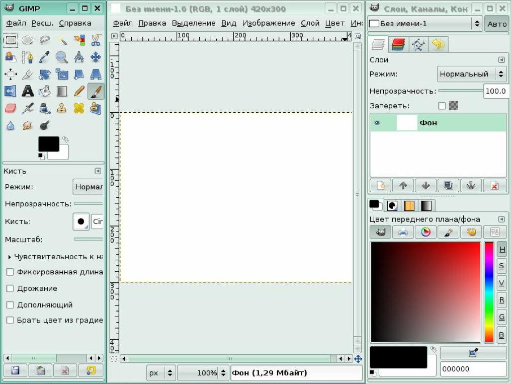Select the Free Select lasso tool

[45, 40]
